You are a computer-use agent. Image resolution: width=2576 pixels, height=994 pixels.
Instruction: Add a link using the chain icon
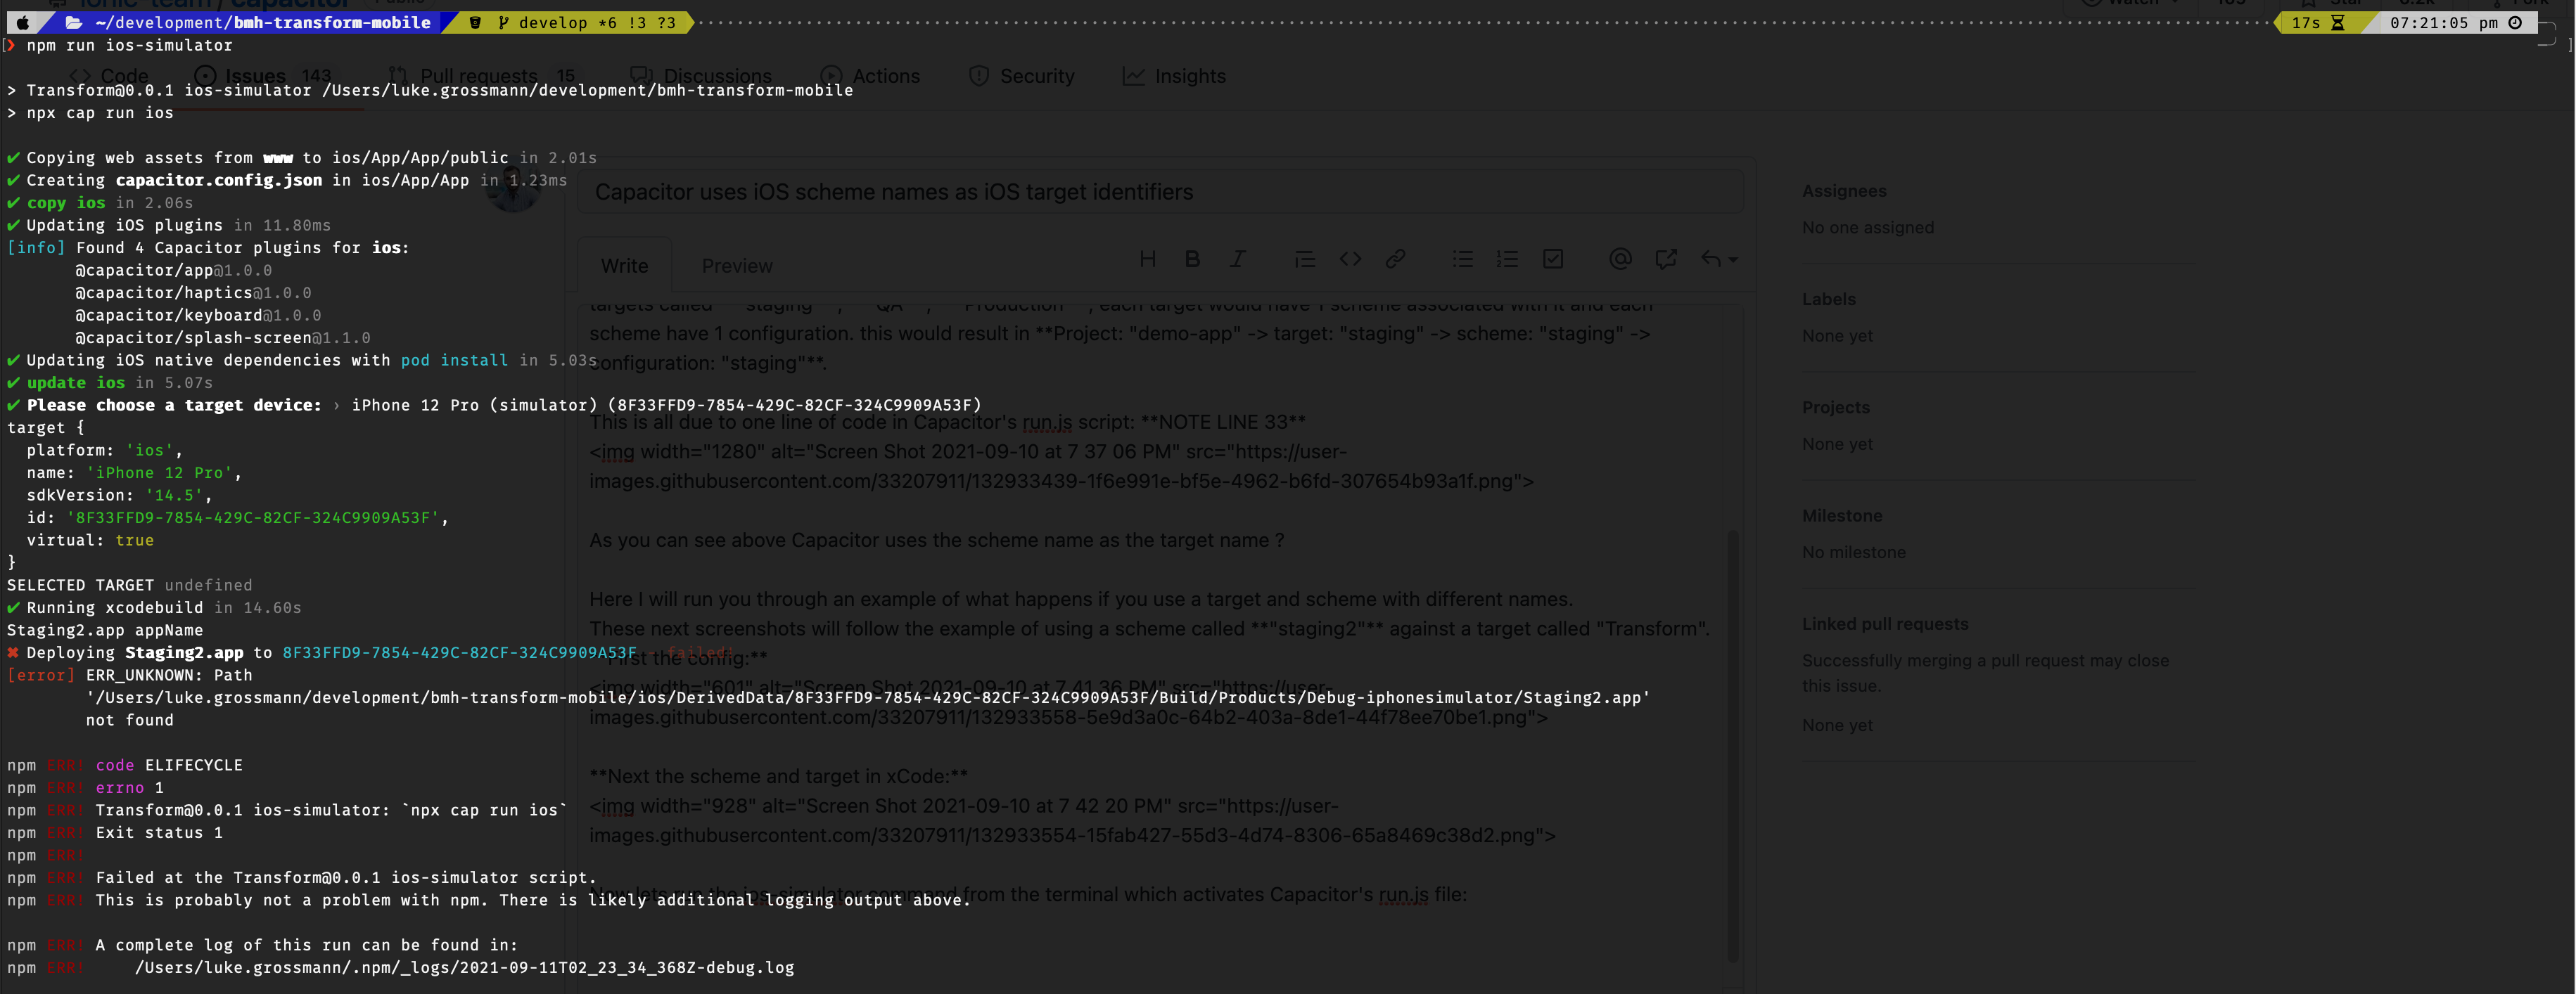pos(1395,259)
